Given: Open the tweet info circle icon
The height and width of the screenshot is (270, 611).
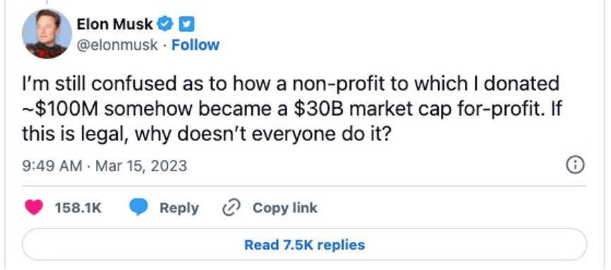Looking at the screenshot, I should click(575, 166).
